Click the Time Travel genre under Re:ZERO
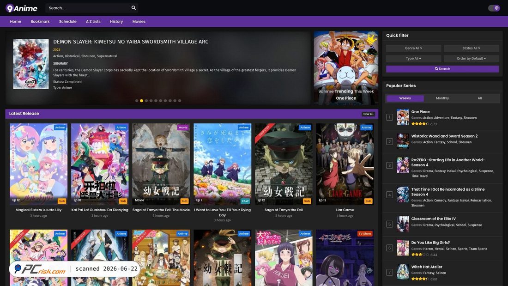508x286 pixels. click(x=420, y=176)
